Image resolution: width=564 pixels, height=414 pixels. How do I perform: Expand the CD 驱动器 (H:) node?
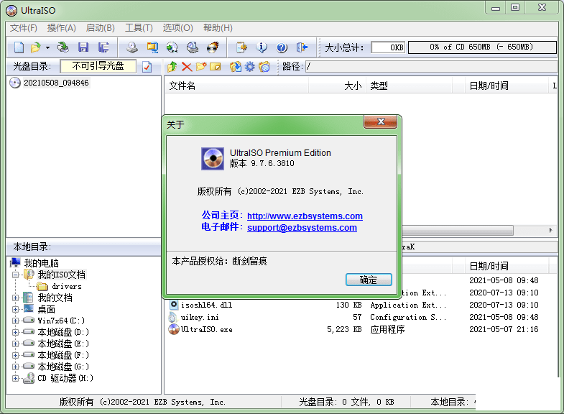(15, 378)
